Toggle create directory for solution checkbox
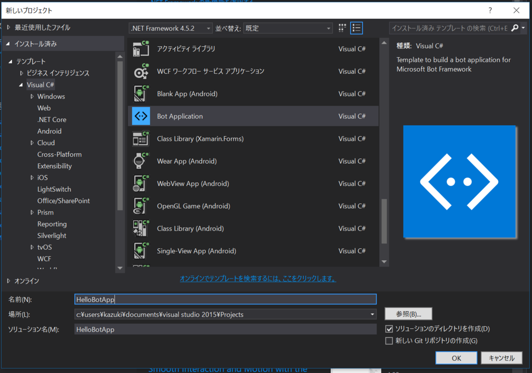 click(x=389, y=328)
